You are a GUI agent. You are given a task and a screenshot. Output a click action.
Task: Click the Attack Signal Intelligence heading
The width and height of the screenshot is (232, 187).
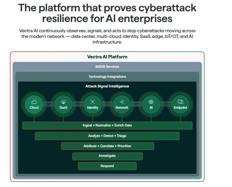pos(107,86)
